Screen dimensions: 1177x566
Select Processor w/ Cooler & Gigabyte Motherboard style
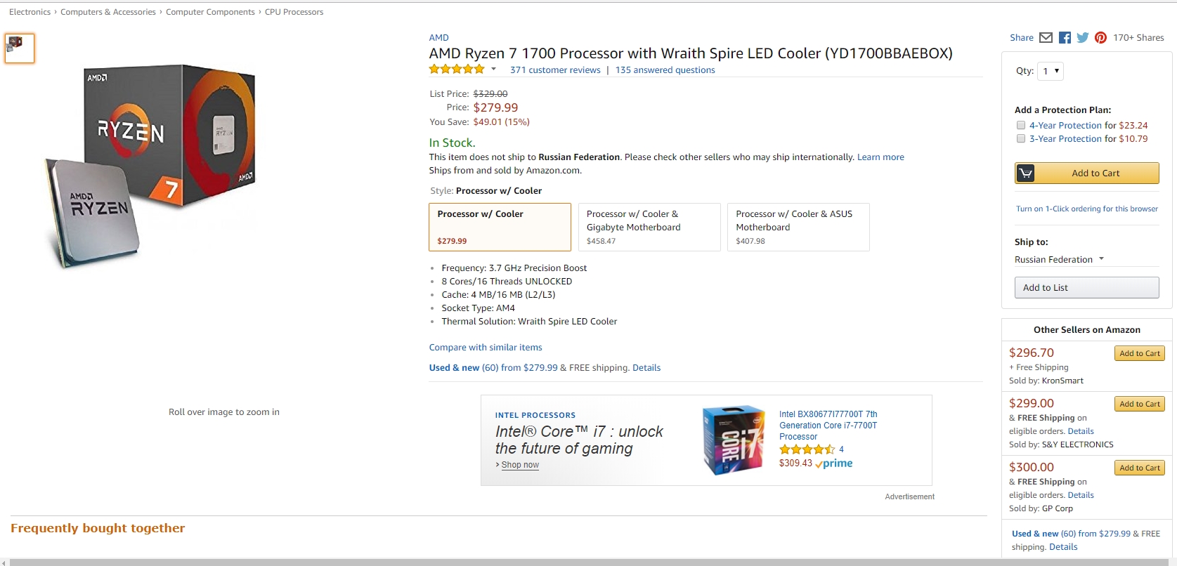[649, 227]
